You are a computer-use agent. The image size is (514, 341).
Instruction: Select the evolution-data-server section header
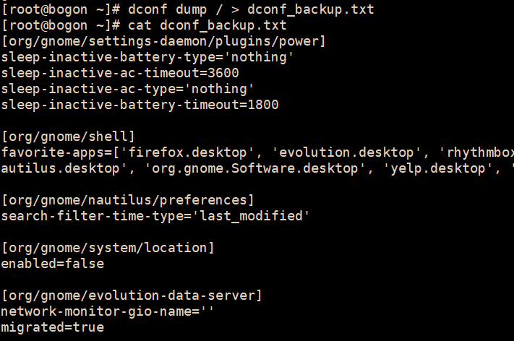point(132,295)
